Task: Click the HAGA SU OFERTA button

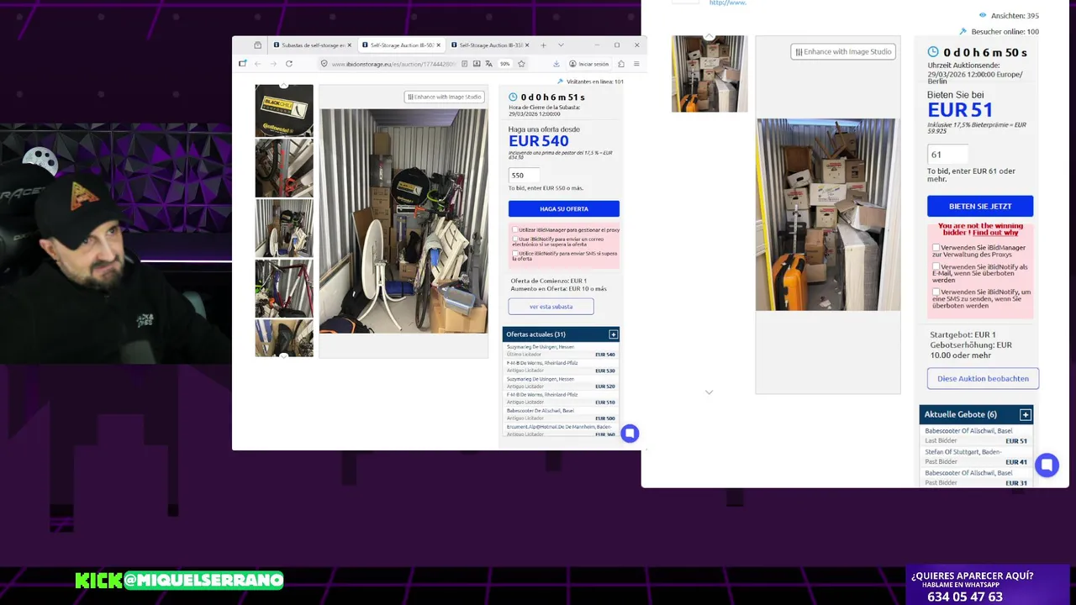Action: tap(564, 208)
